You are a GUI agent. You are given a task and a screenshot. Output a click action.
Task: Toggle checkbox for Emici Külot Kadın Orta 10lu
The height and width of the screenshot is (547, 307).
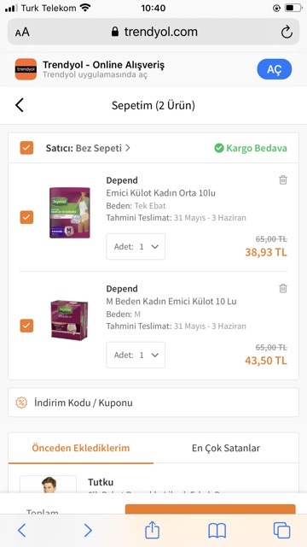point(26,217)
